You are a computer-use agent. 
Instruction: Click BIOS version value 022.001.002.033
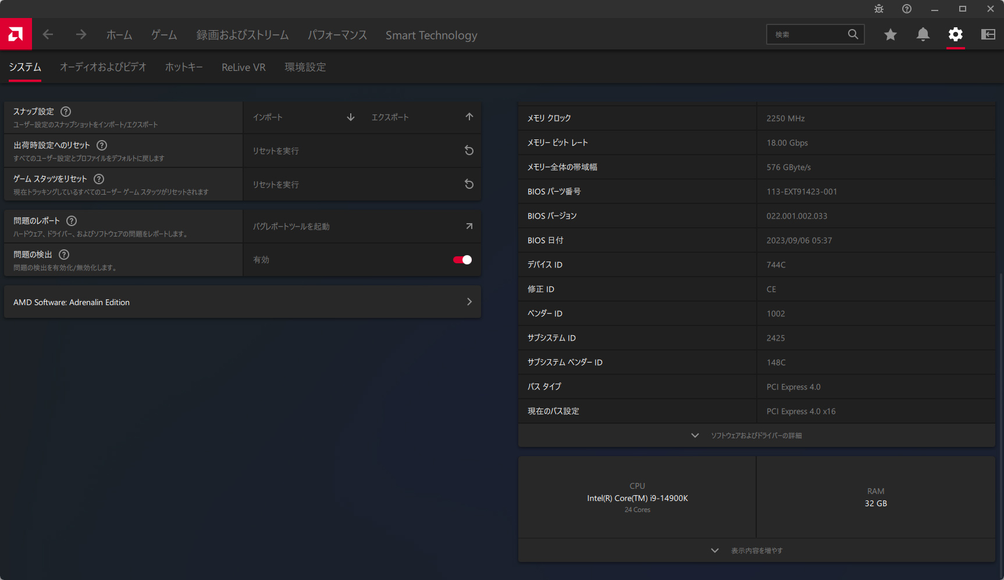(797, 216)
